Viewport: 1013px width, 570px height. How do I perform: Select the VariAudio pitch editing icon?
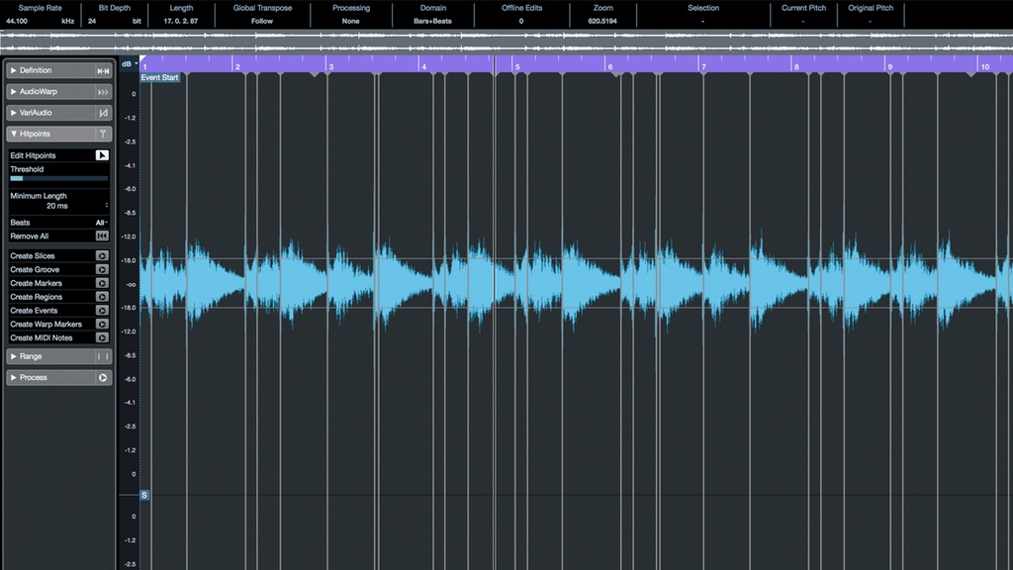pos(102,112)
